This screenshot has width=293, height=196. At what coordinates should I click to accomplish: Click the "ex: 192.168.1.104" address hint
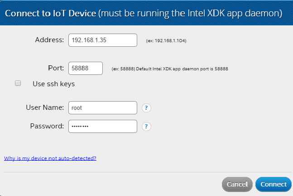[x=166, y=41]
